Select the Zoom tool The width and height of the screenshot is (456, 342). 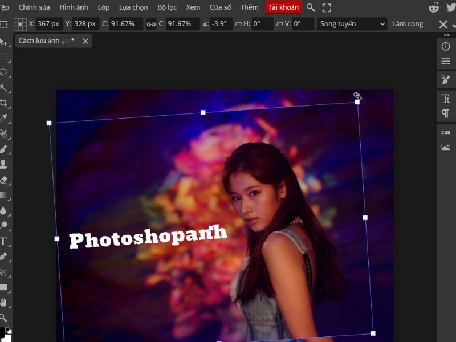[3, 317]
